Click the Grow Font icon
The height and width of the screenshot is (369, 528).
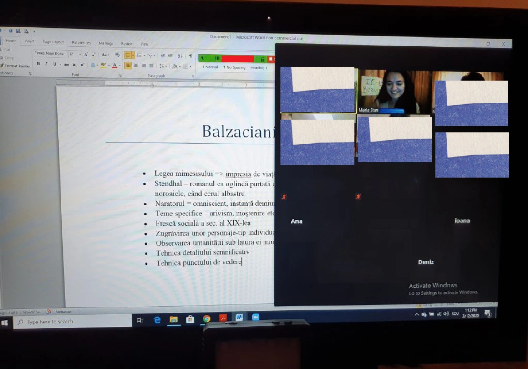pos(86,54)
